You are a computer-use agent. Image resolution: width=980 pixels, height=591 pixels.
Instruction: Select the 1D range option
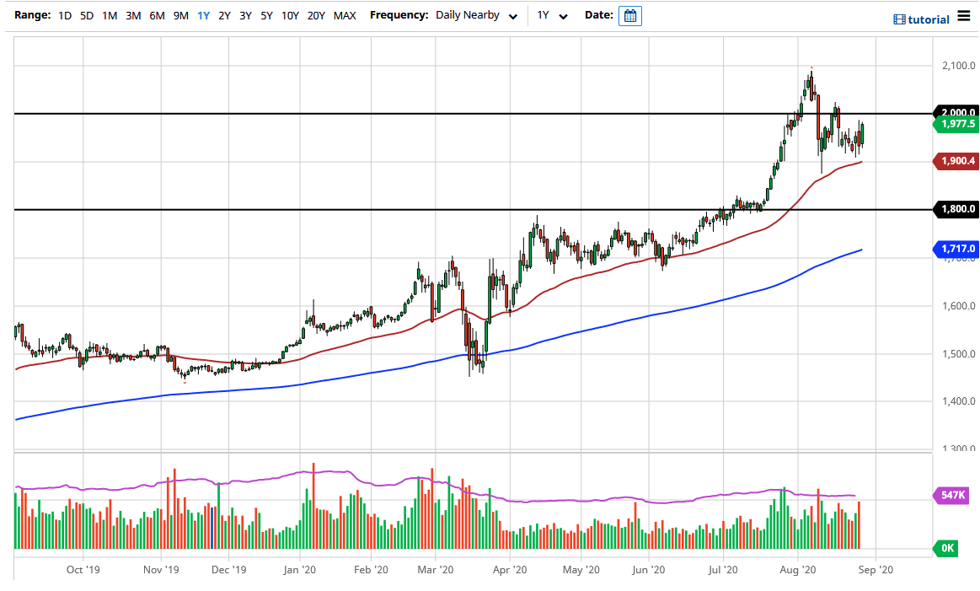pos(65,16)
